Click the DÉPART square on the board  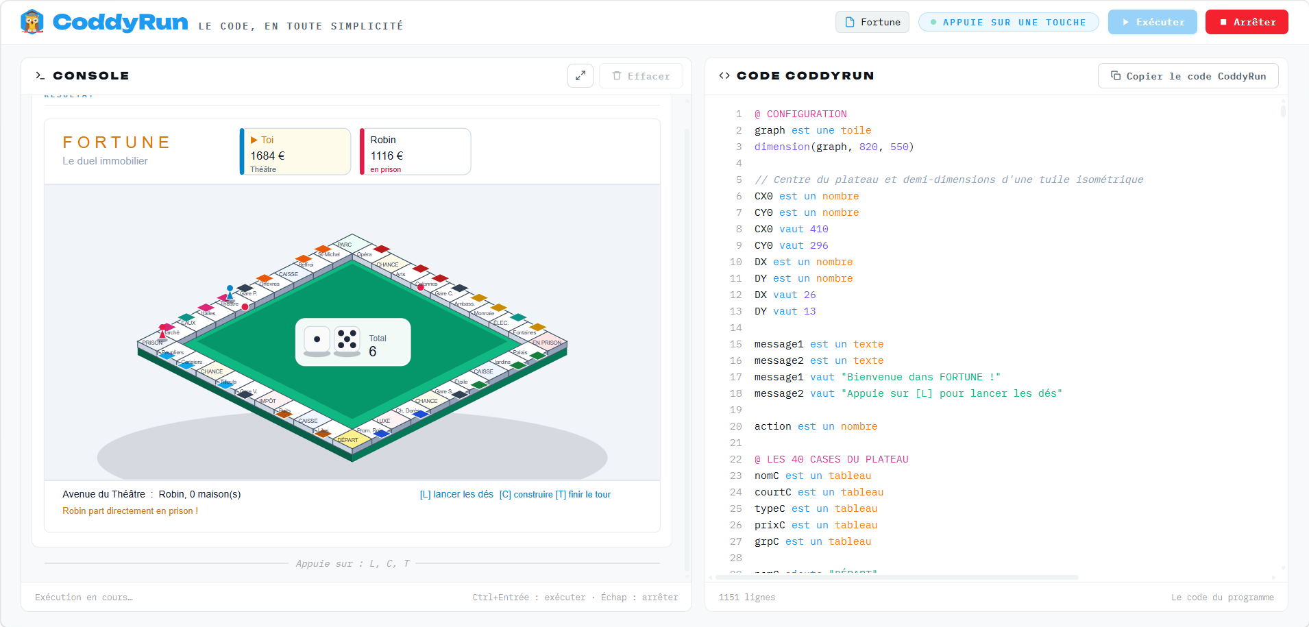[352, 440]
